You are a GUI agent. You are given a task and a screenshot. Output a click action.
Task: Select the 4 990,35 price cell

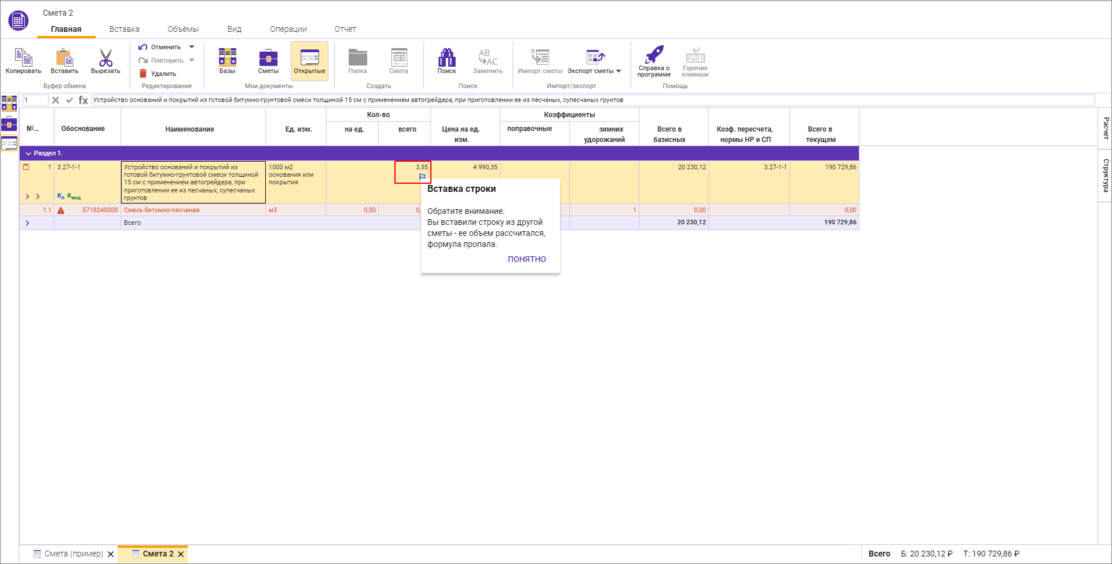[x=465, y=182]
